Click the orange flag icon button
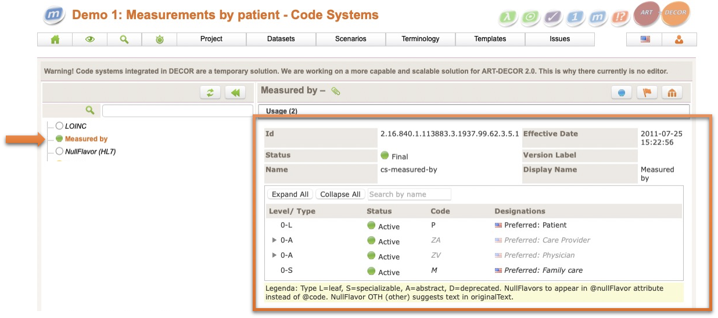Screen dimensions: 718x318 click(647, 92)
